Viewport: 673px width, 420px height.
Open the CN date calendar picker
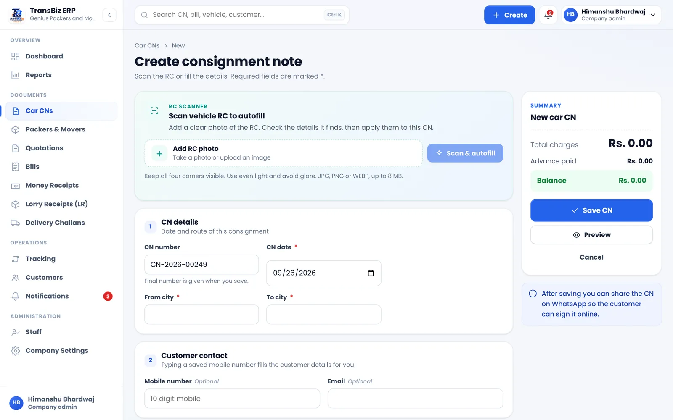[x=371, y=273]
